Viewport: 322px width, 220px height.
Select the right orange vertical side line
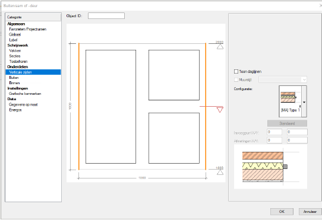tap(206, 106)
